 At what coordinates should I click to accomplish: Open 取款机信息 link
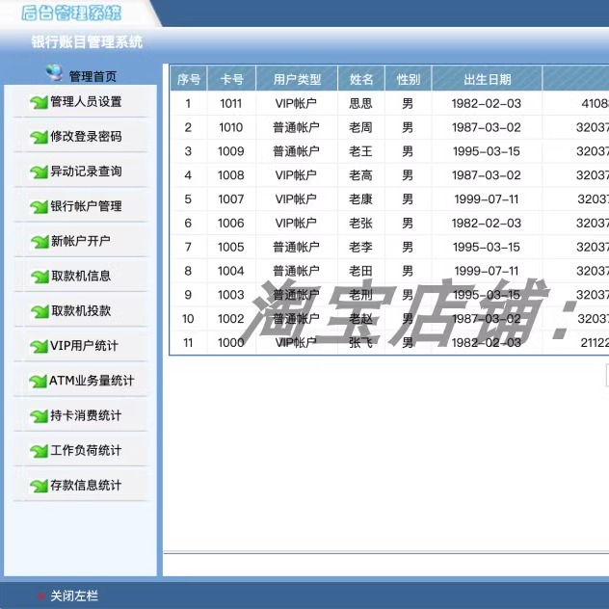(x=81, y=277)
